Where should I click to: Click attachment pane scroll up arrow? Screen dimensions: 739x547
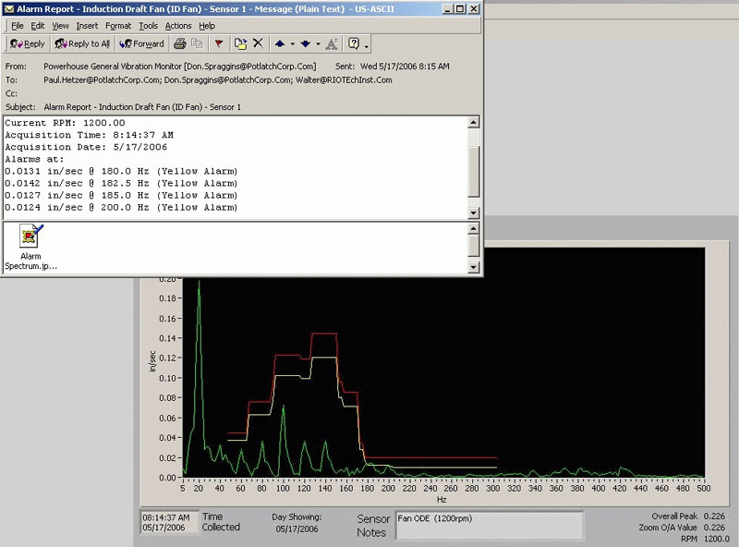coord(474,229)
